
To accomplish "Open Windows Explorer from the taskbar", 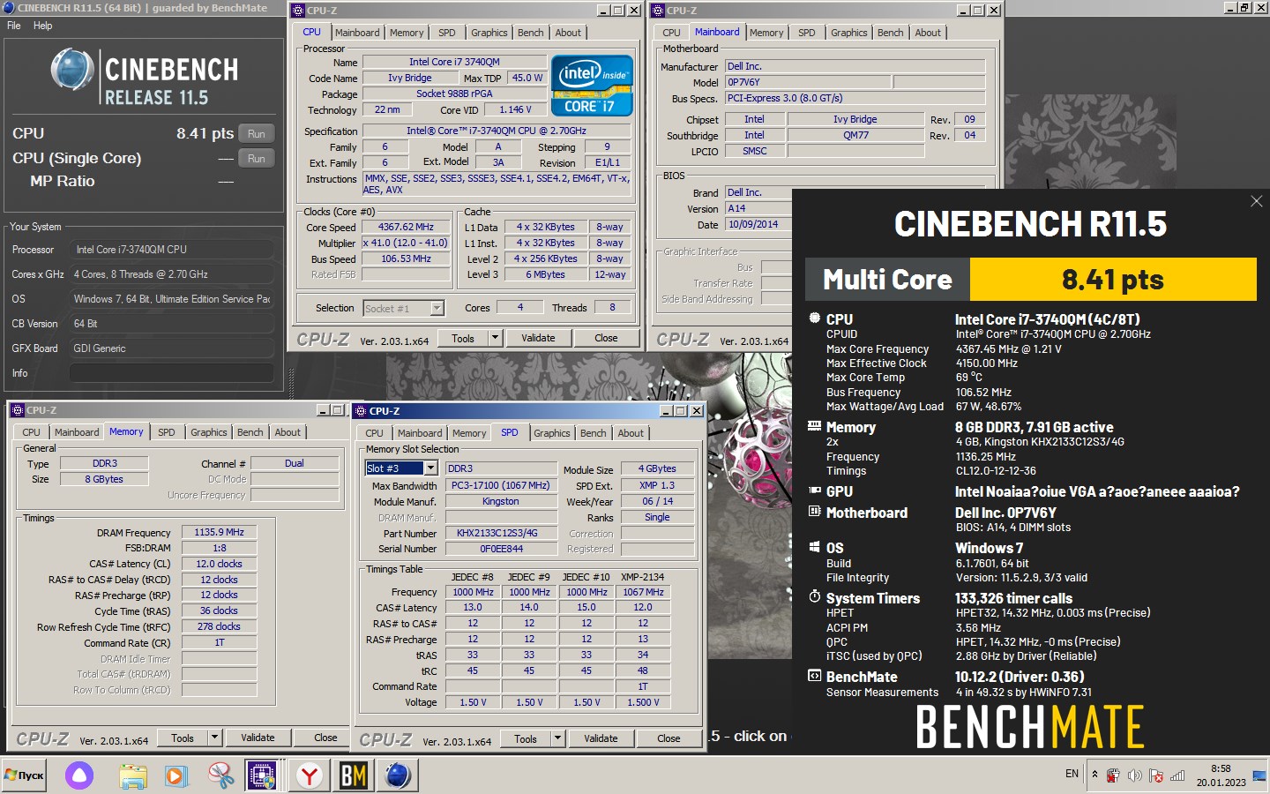I will 133,775.
